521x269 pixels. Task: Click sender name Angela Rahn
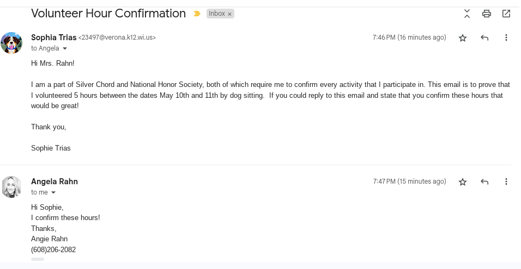tap(54, 182)
